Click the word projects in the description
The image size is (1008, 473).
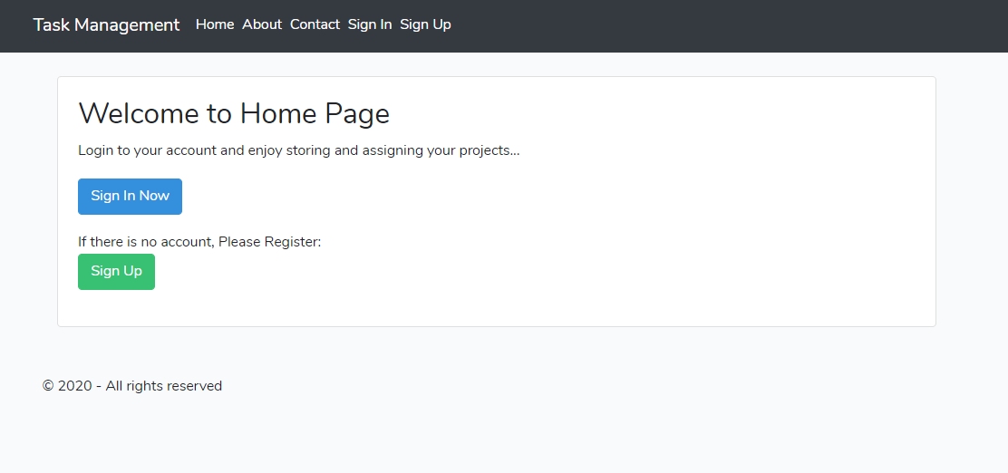pyautogui.click(x=486, y=151)
